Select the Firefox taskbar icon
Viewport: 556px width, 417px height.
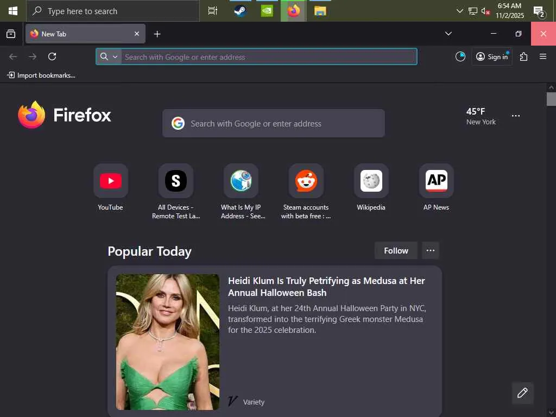(294, 11)
